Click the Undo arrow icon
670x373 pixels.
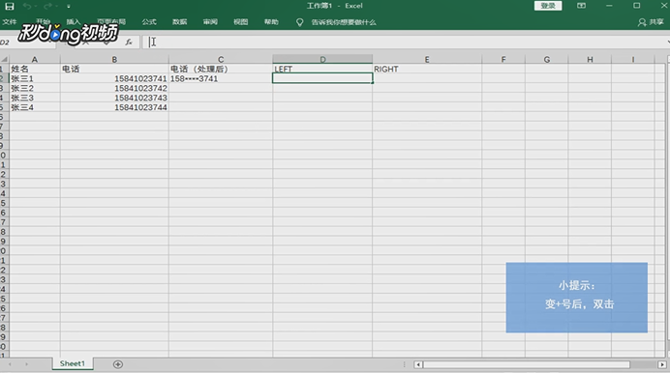click(27, 6)
